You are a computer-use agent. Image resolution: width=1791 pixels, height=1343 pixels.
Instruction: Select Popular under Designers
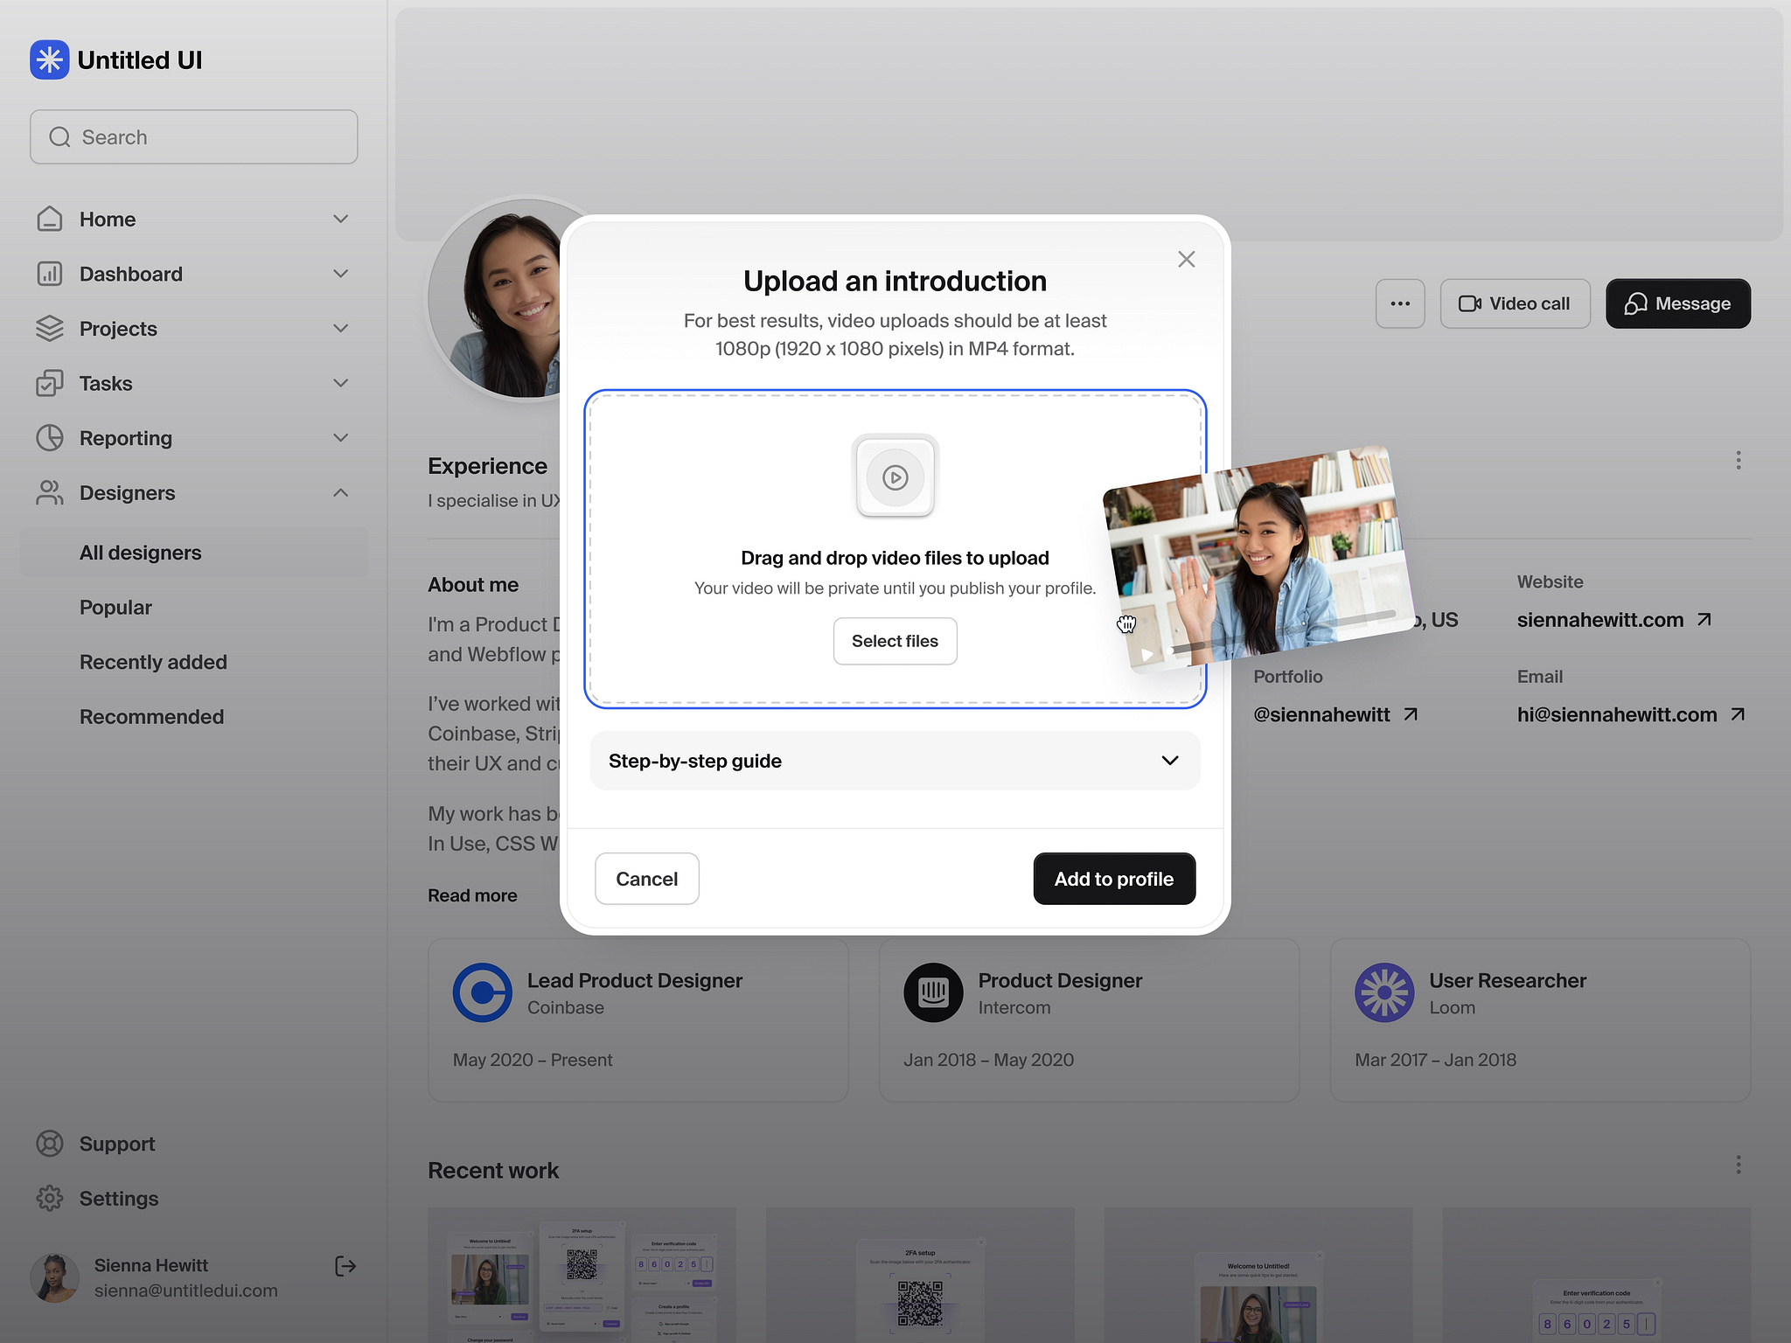point(115,607)
